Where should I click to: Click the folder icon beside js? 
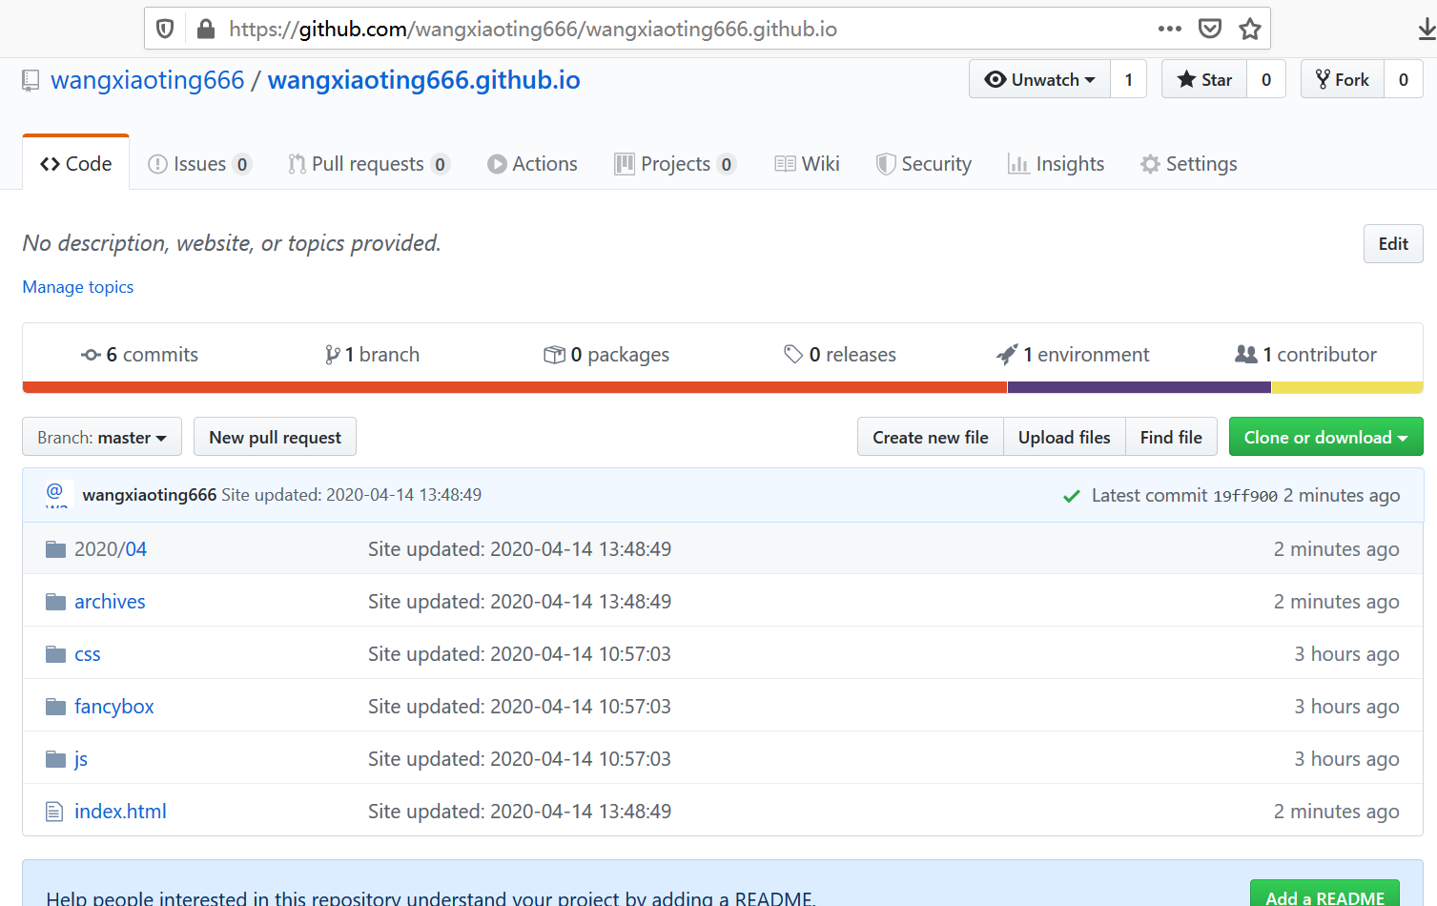coord(56,759)
